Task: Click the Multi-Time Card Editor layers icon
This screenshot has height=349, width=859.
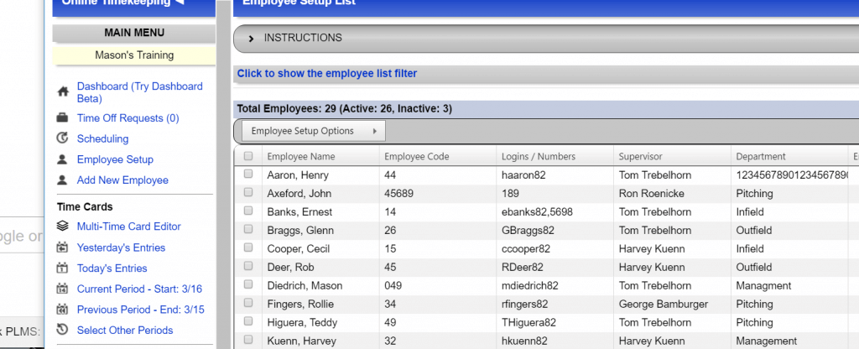Action: pyautogui.click(x=62, y=226)
